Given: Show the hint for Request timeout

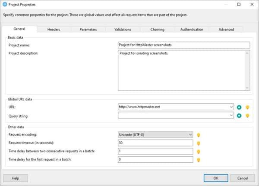Looking at the screenshot, I should (199, 143).
